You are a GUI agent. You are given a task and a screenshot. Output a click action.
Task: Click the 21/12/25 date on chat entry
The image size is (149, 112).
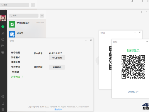pos(40,23)
